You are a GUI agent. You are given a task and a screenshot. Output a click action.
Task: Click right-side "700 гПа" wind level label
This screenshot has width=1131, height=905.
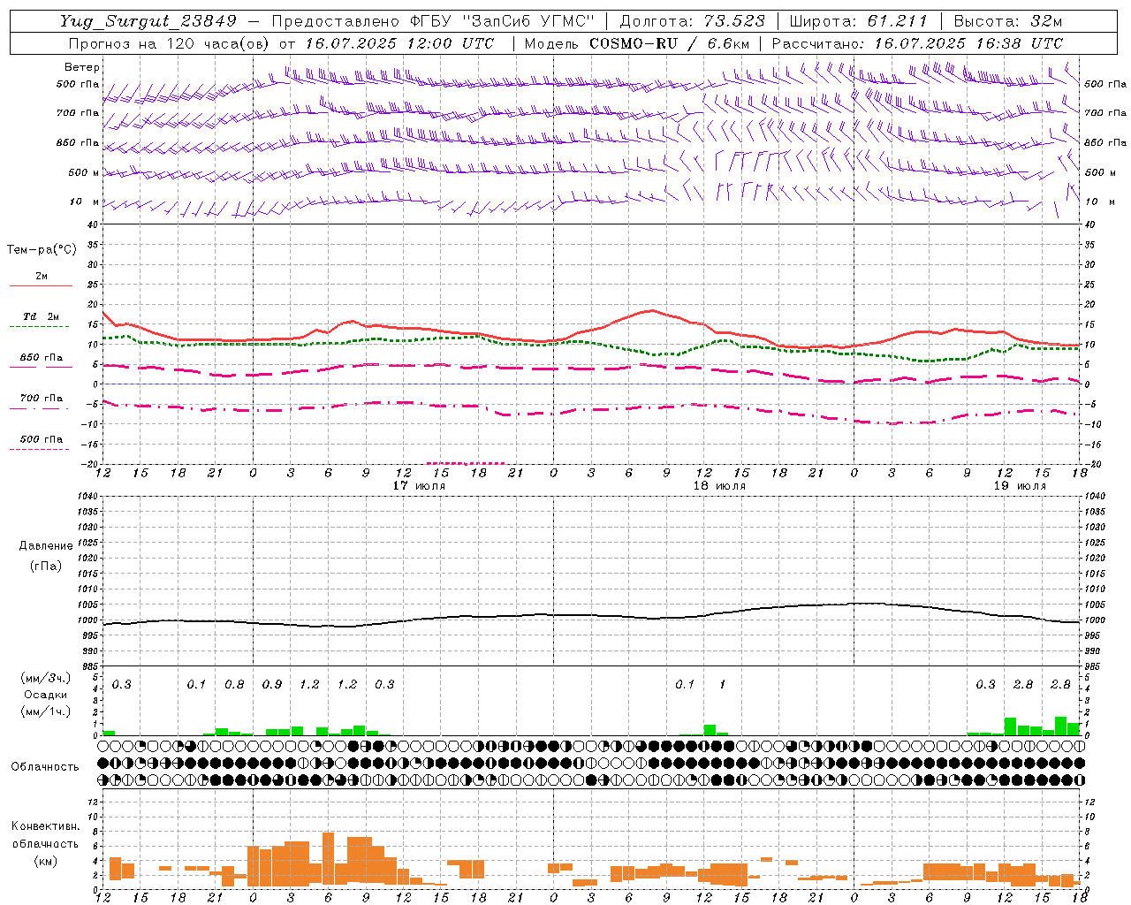tap(1105, 113)
